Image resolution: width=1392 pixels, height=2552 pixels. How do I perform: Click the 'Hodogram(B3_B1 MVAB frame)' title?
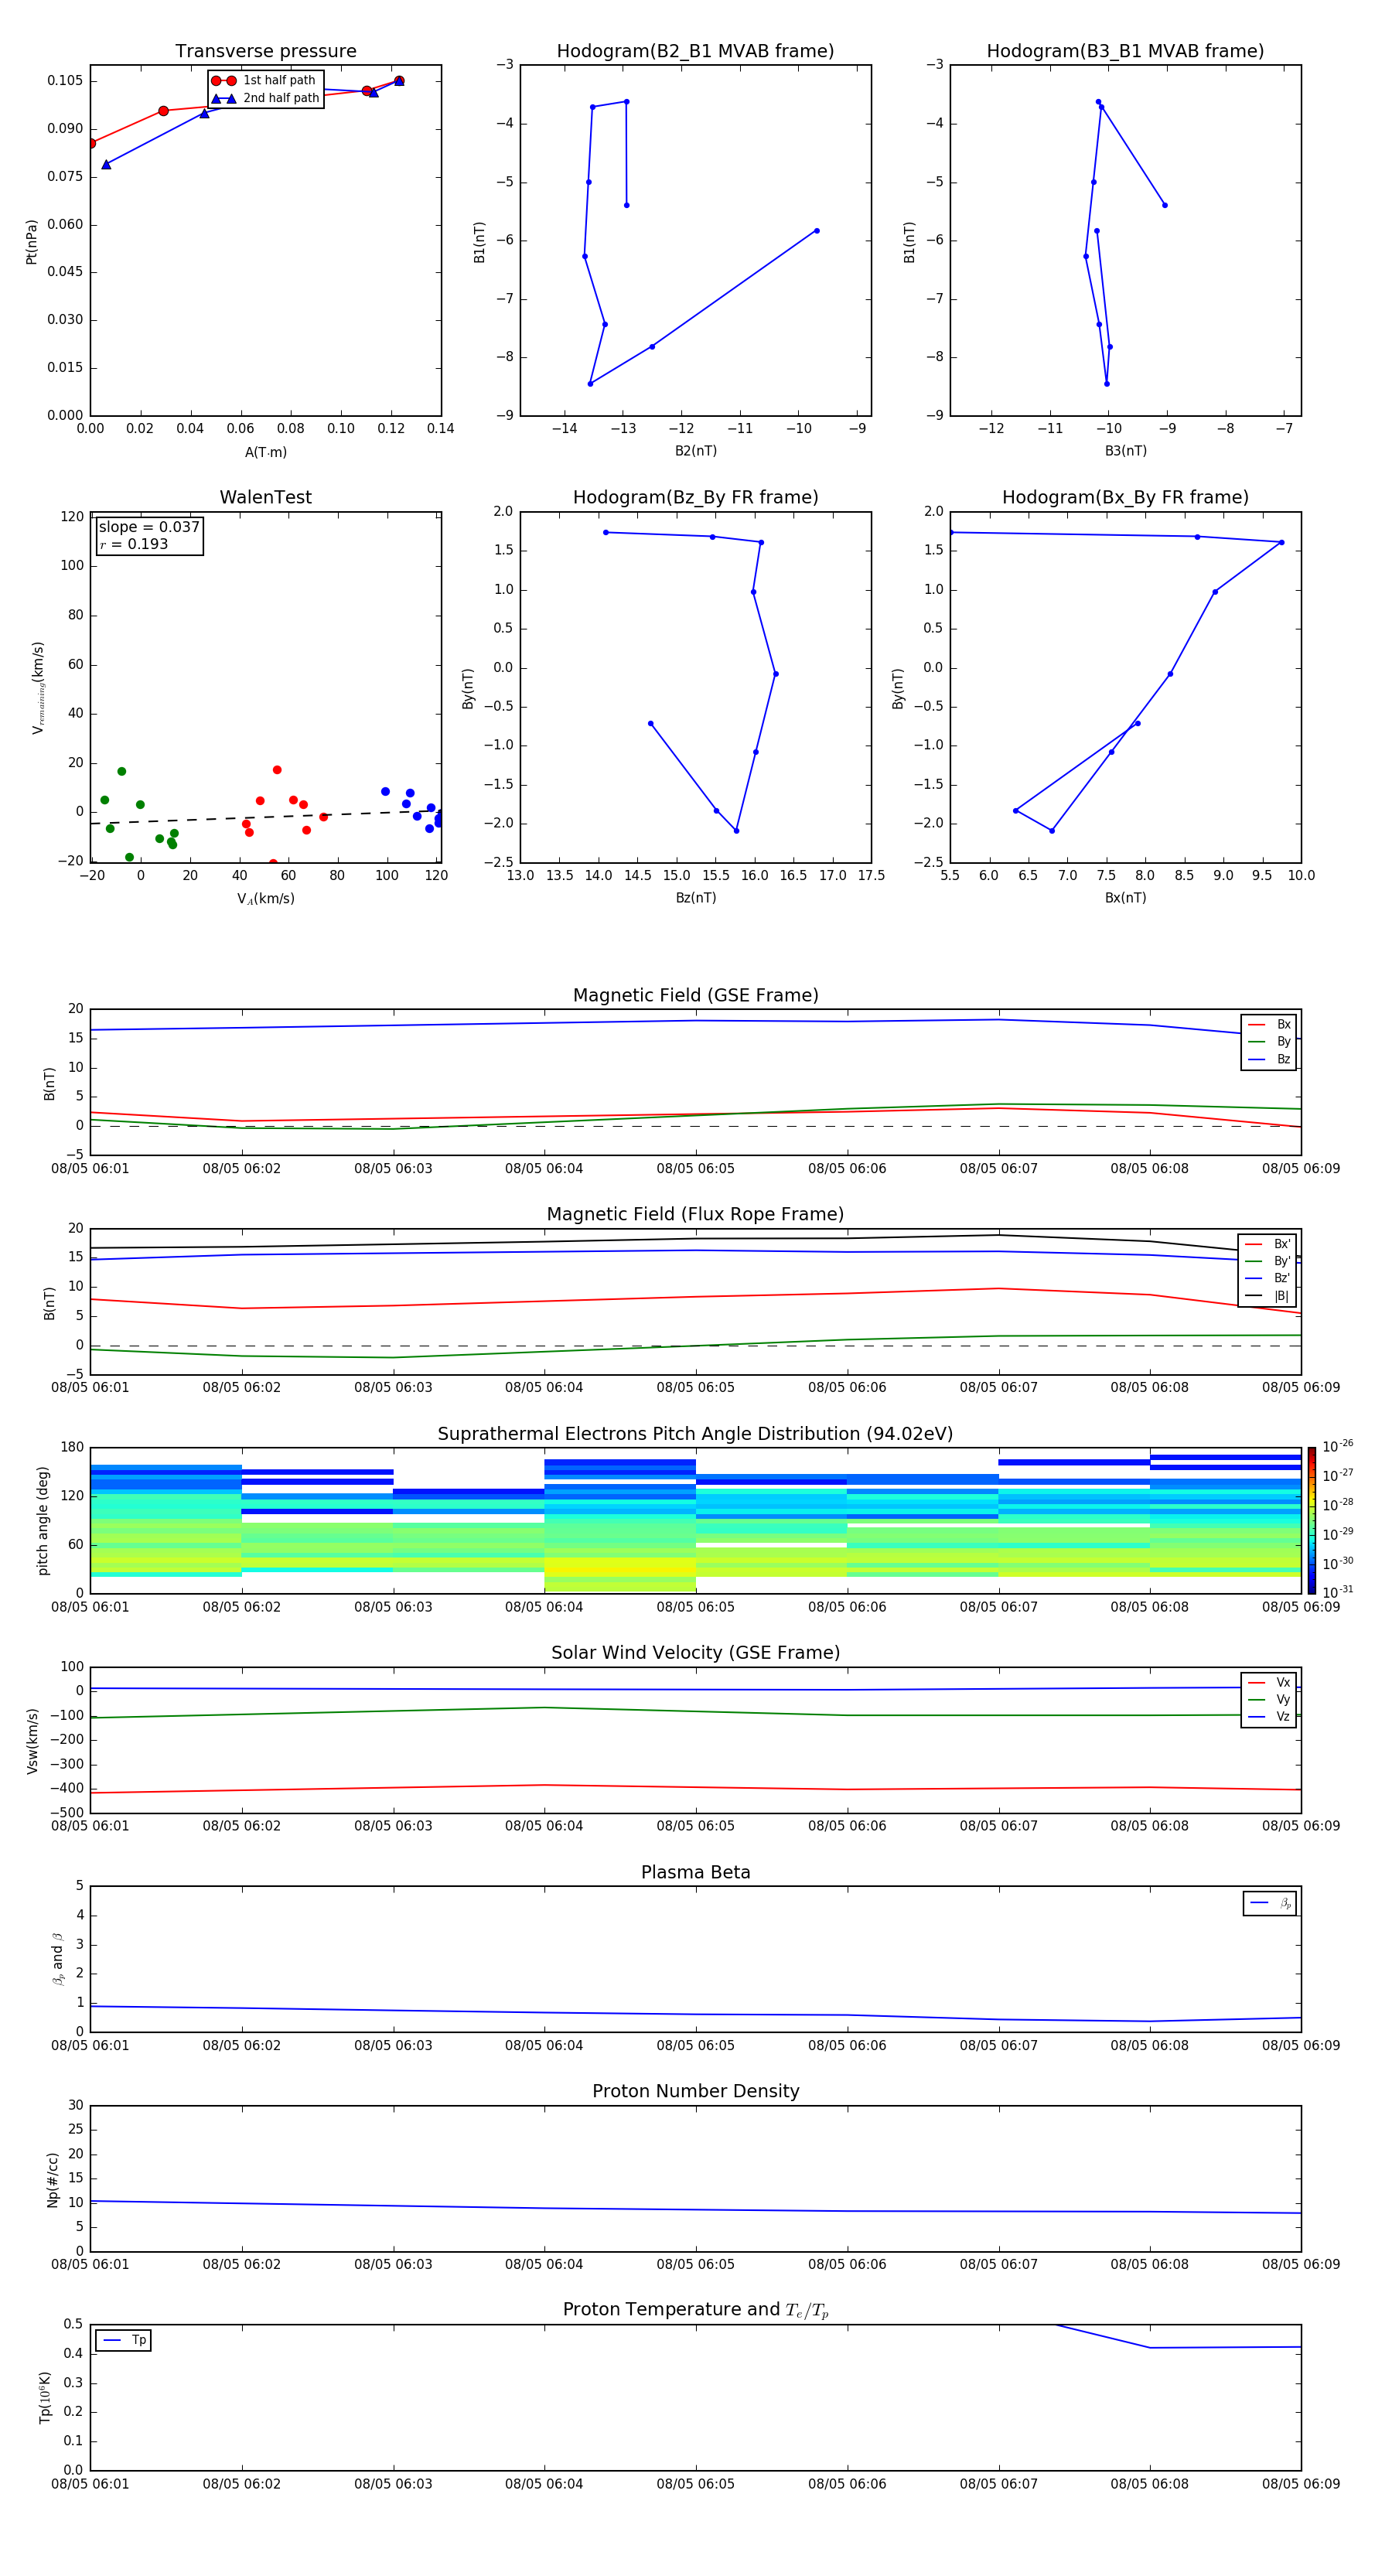1125,52
